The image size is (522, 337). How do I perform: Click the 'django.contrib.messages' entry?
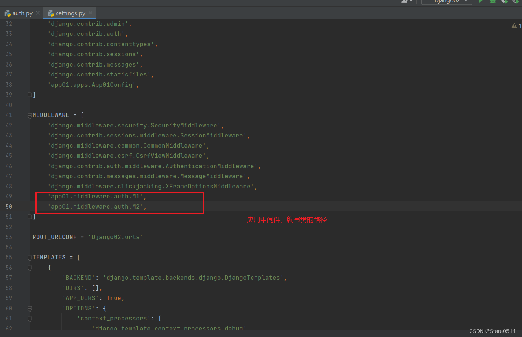pyautogui.click(x=93, y=65)
